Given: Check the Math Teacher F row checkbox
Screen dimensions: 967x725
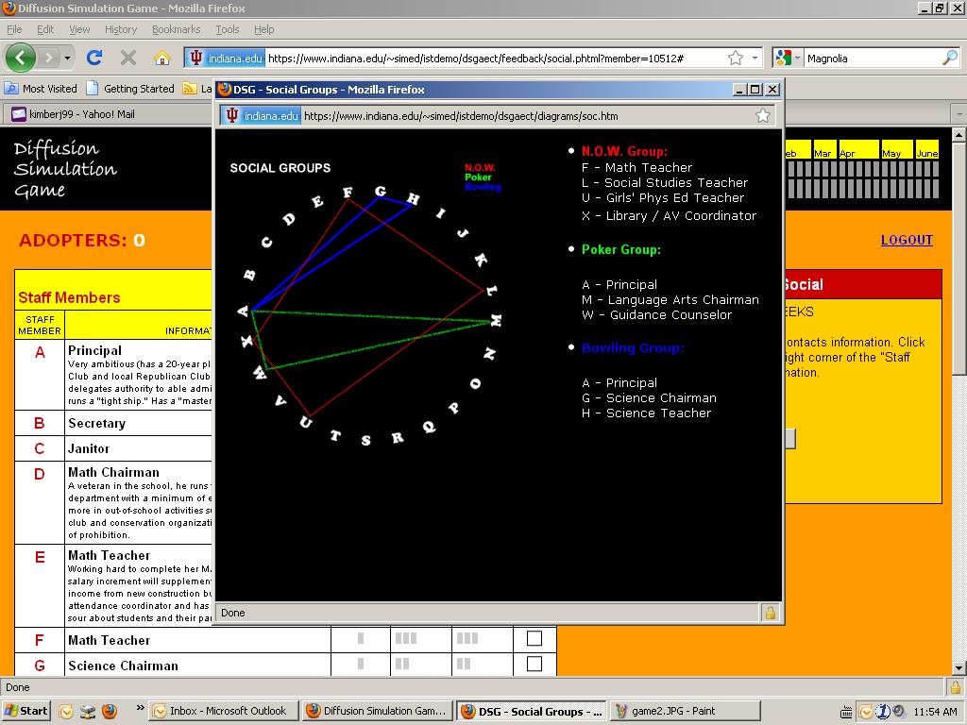Looking at the screenshot, I should (x=534, y=639).
